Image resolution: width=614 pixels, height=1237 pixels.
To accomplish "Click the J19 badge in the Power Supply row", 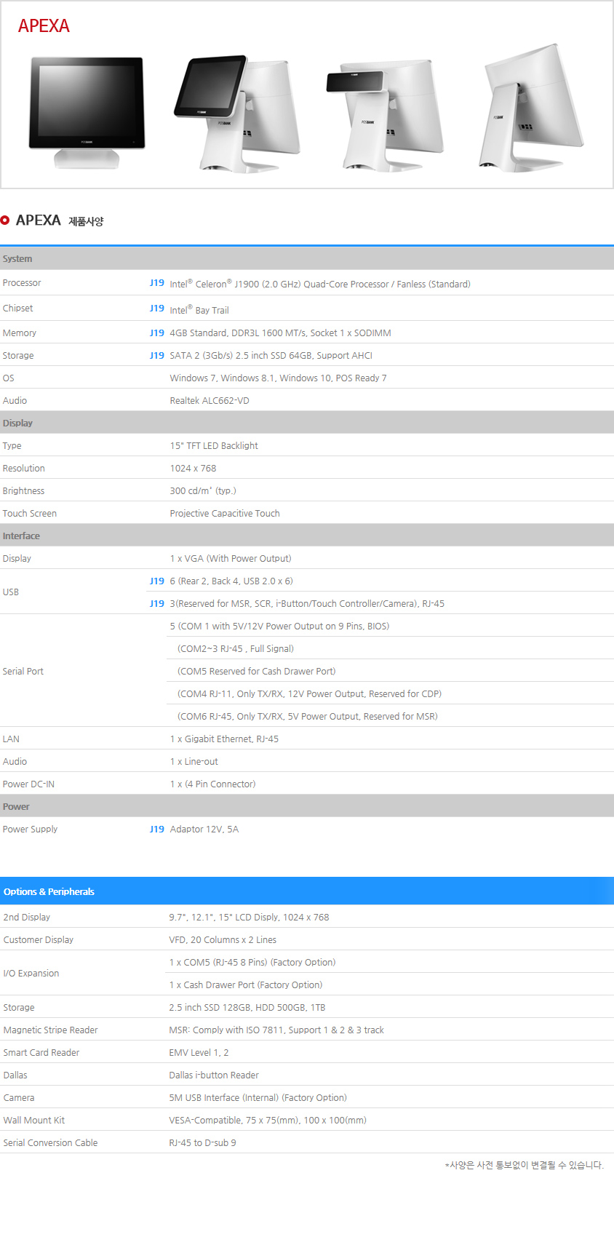I will pos(157,830).
